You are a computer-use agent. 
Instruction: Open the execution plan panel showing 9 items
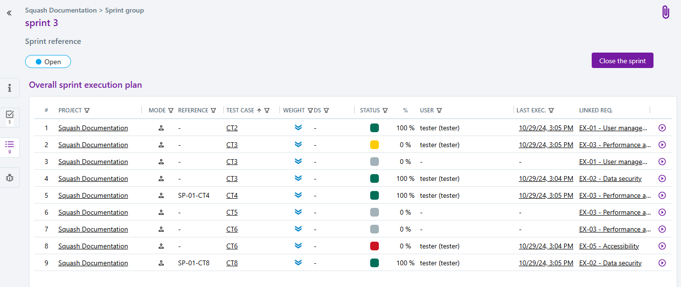[x=10, y=146]
